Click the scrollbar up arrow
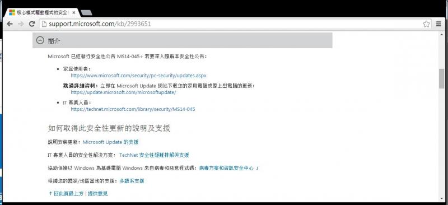The height and width of the screenshot is (205, 448). click(441, 34)
